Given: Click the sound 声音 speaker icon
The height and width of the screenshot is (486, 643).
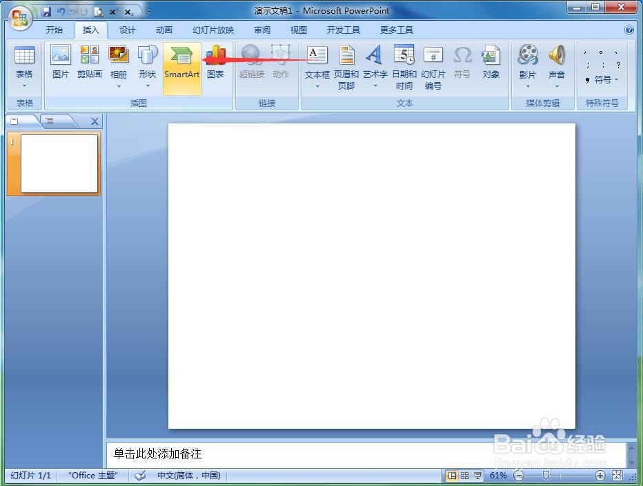Looking at the screenshot, I should [x=557, y=55].
